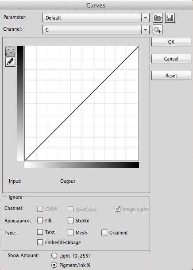The height and width of the screenshot is (270, 193).
Task: Open the Channel dropdown set to C
Action: [x=96, y=29]
